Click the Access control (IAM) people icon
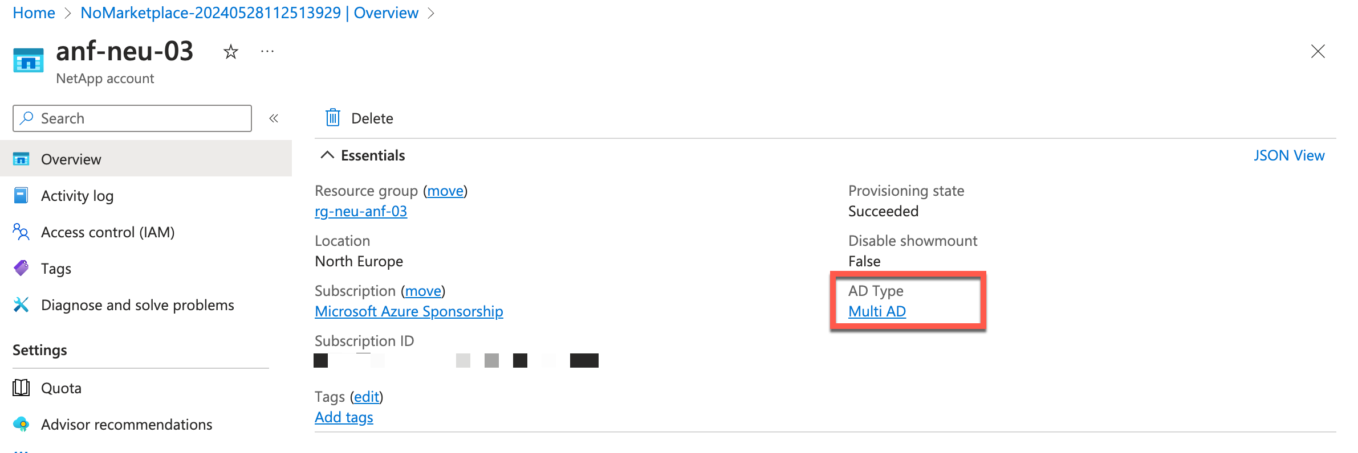The width and height of the screenshot is (1358, 453). 21,232
